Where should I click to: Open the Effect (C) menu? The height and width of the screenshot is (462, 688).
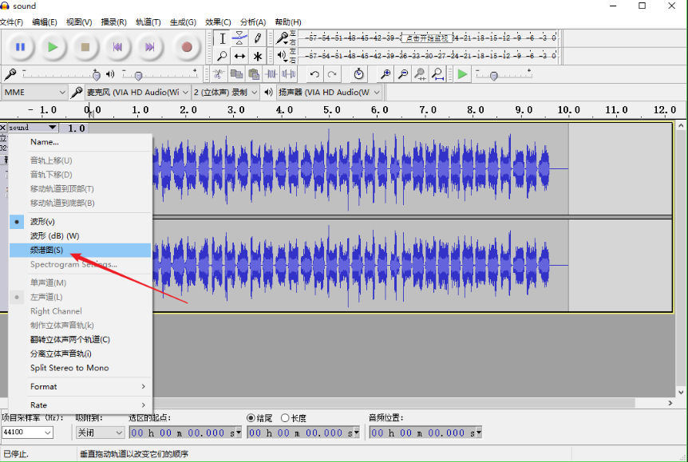click(x=218, y=22)
